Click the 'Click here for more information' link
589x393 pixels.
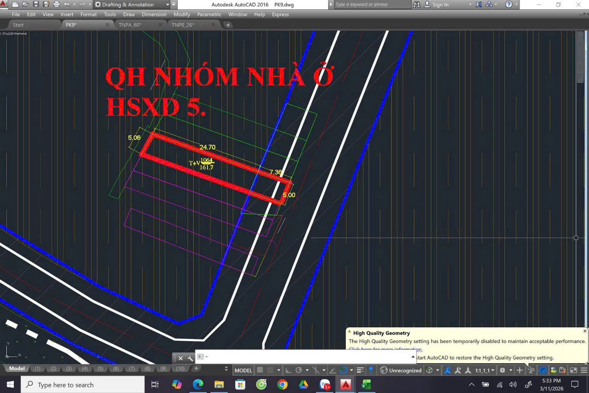coord(385,349)
